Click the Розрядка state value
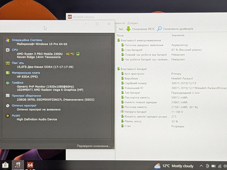 click(x=178, y=126)
